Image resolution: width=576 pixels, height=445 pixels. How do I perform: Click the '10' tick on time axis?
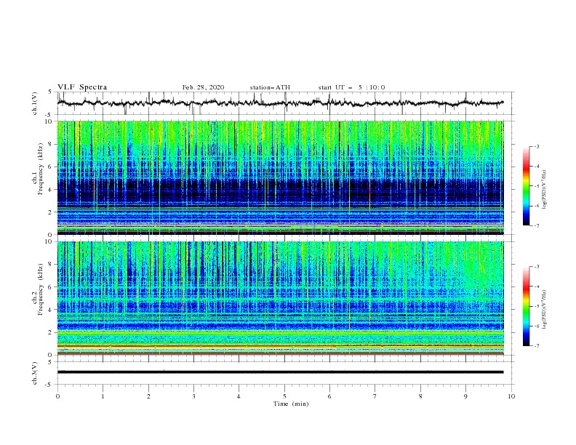511,396
